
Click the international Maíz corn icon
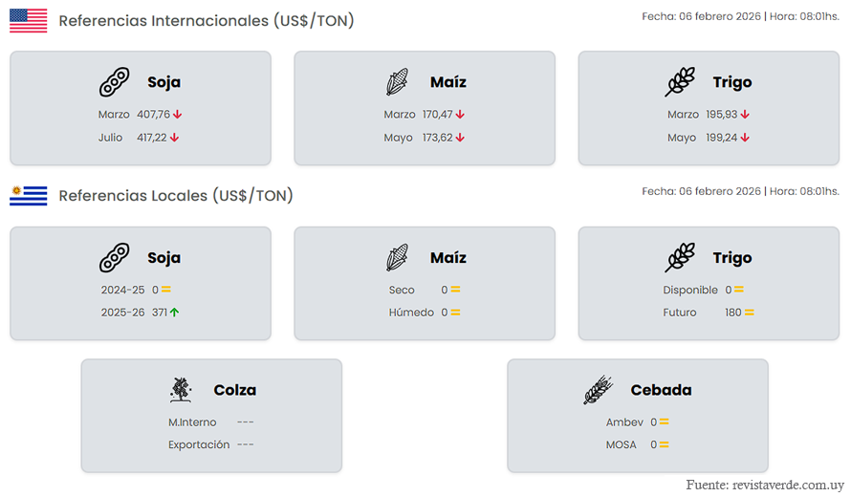(x=397, y=82)
